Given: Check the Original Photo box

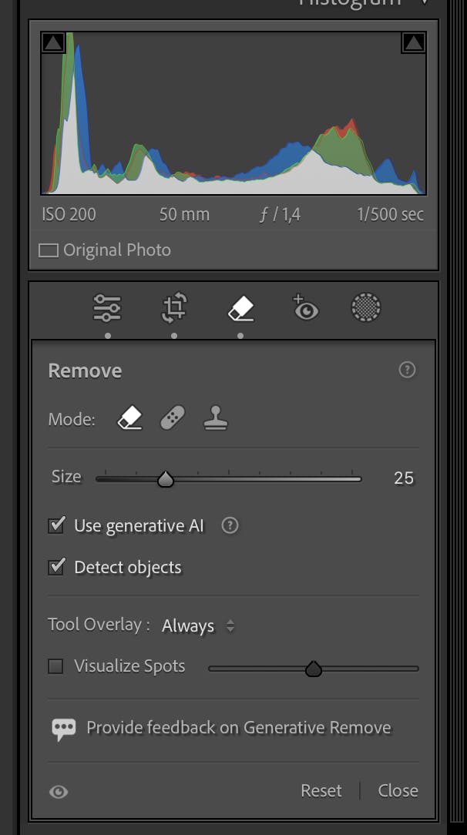Looking at the screenshot, I should [x=49, y=250].
